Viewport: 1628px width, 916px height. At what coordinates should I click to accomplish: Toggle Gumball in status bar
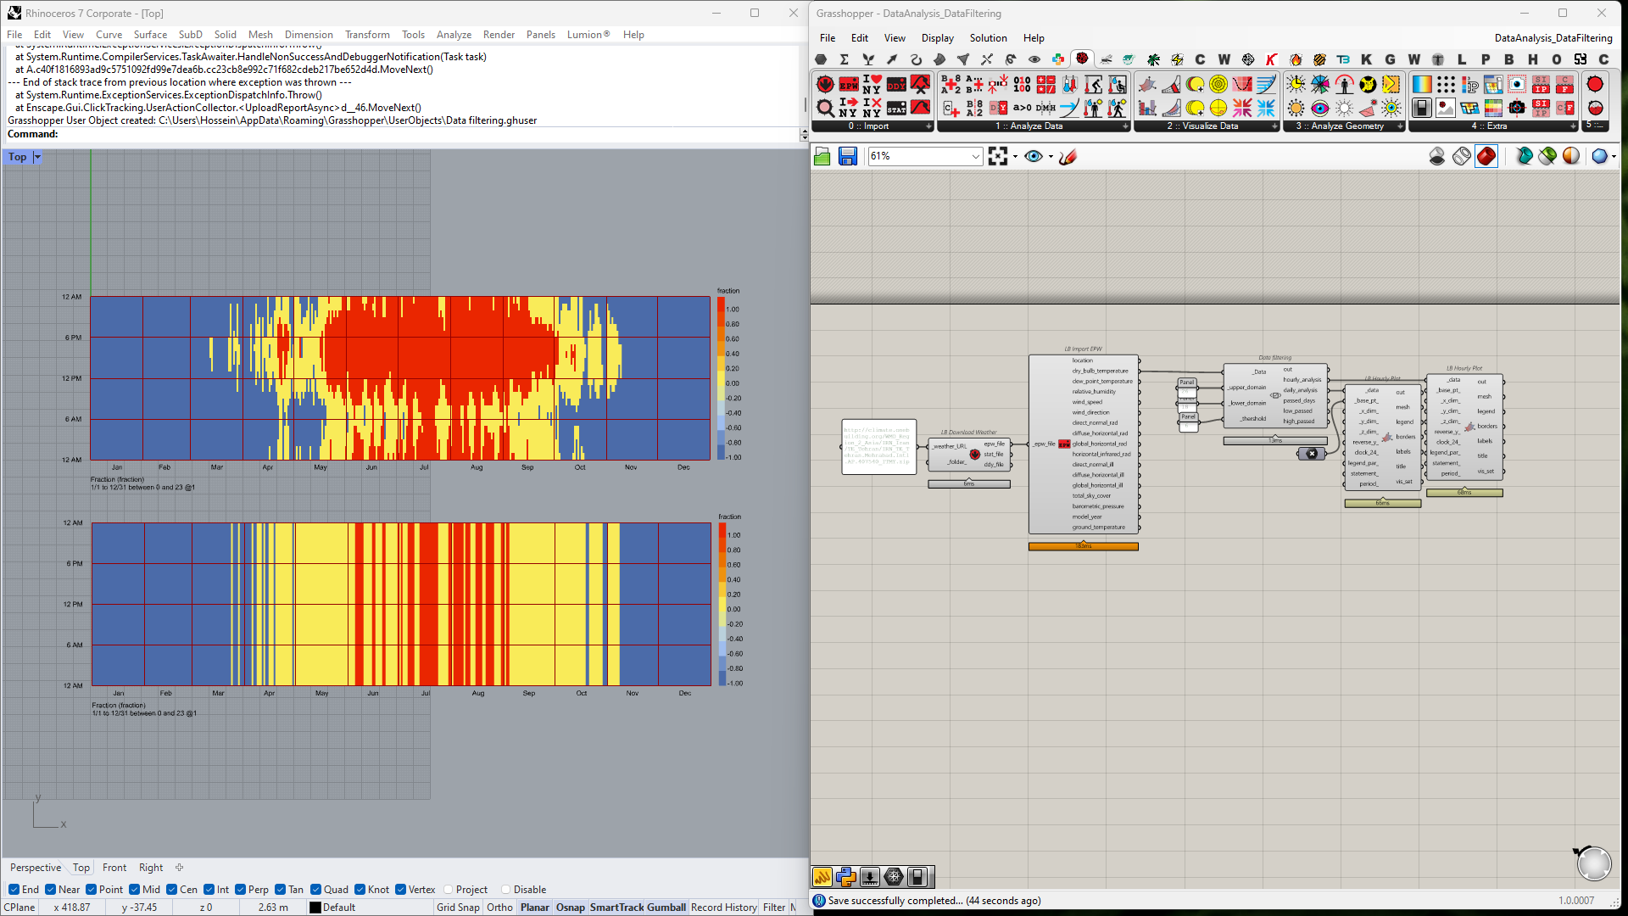(x=666, y=908)
